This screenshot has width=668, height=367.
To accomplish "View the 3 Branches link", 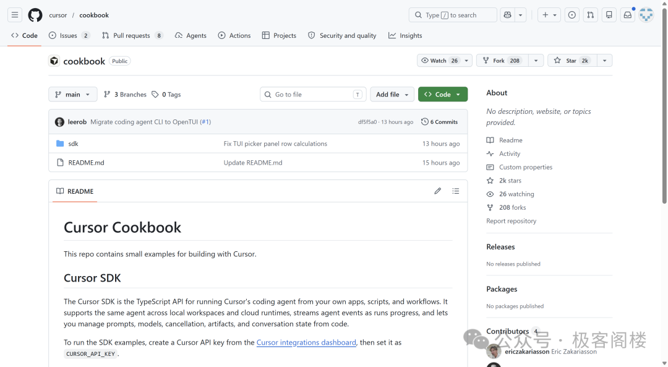I will click(x=125, y=94).
